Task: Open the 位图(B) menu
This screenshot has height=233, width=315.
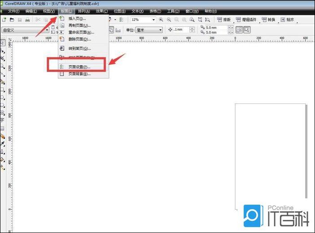Action: [120, 11]
